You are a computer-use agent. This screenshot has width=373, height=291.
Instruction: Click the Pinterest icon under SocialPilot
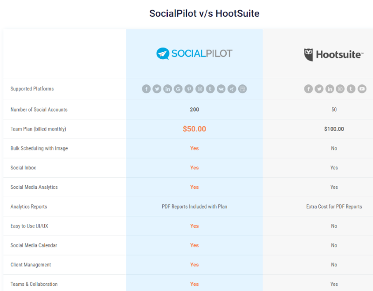pyautogui.click(x=189, y=89)
